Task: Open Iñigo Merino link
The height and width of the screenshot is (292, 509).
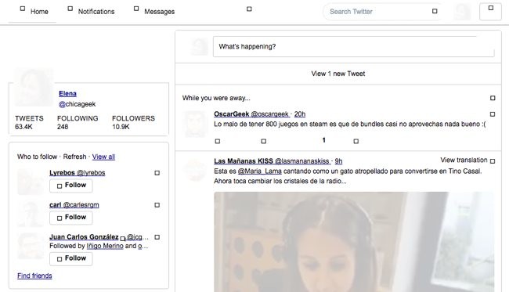Action: [x=105, y=246]
